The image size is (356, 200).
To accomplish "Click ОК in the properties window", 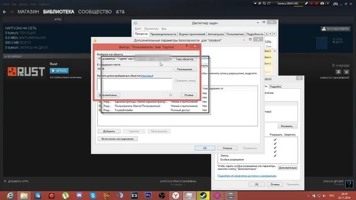I will tap(257, 184).
